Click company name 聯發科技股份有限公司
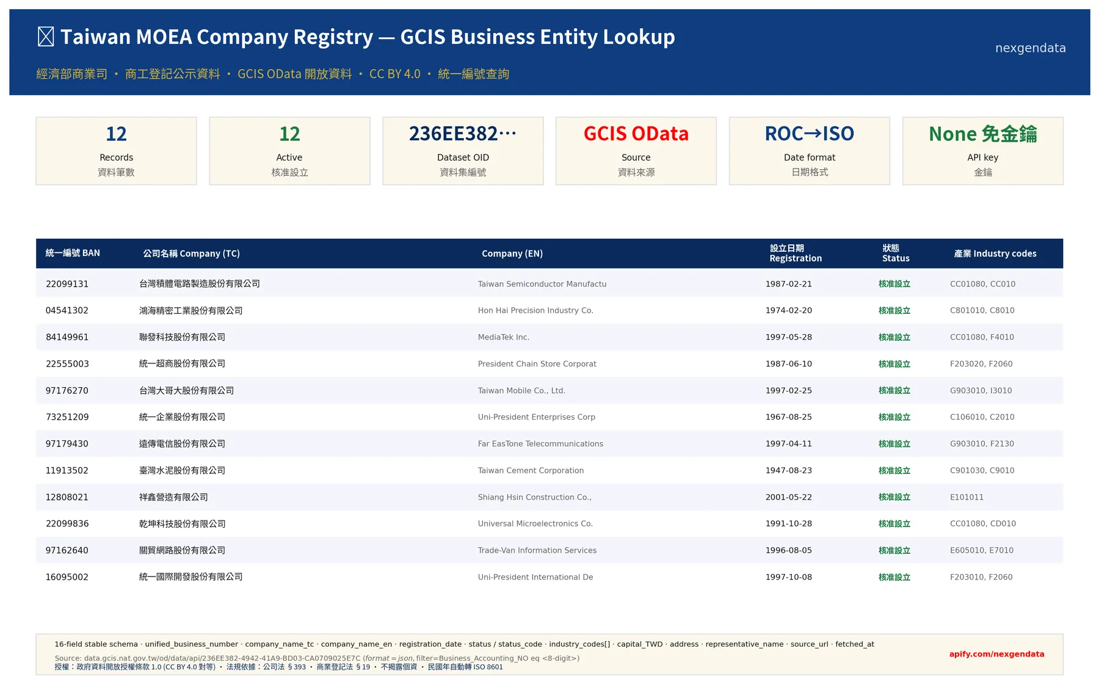Viewport: 1099px width, 684px height. coord(183,337)
